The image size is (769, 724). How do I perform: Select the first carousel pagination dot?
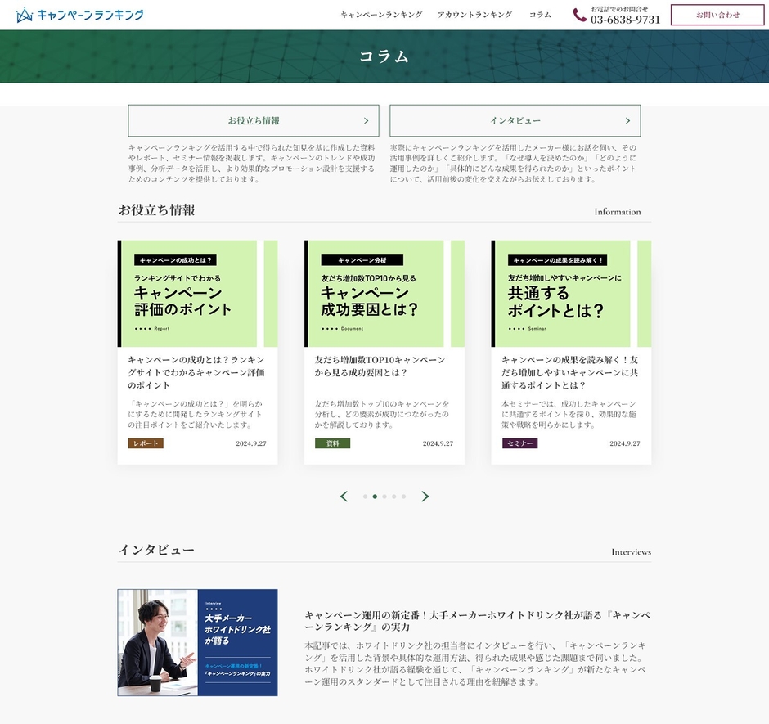click(x=365, y=497)
